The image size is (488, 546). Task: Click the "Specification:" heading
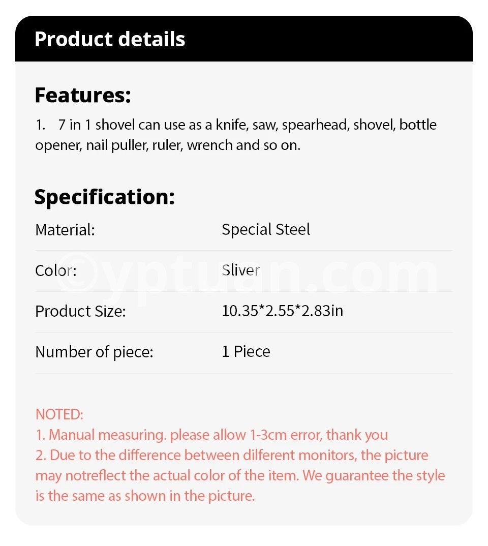(x=104, y=197)
